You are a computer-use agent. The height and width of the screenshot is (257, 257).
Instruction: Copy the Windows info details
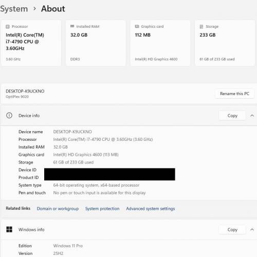232,230
